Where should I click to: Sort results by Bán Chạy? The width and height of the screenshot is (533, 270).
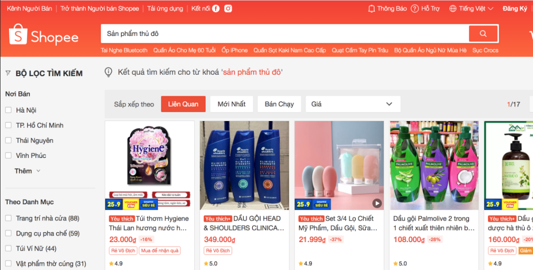[279, 104]
